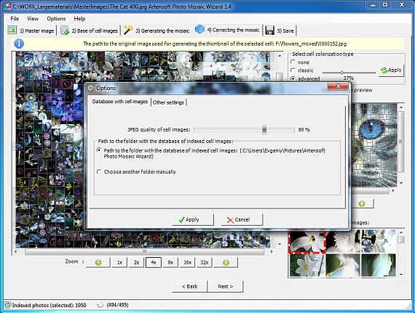Select the red-dashed white flower thumbnail

(x=307, y=241)
